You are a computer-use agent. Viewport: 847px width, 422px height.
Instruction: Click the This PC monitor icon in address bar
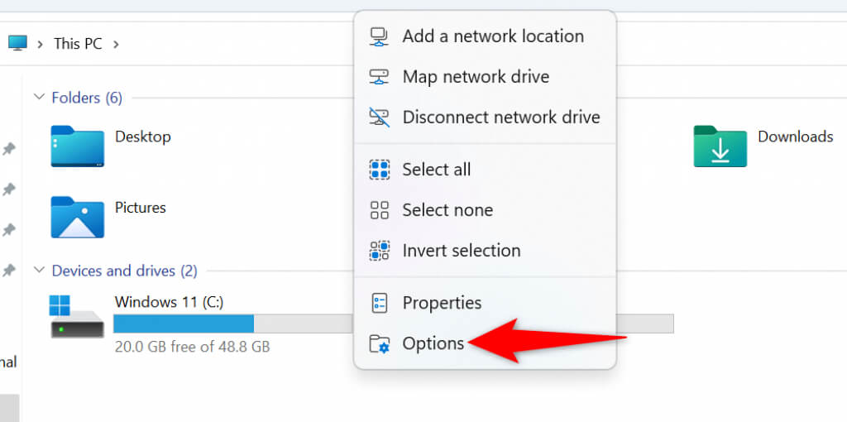click(x=17, y=43)
